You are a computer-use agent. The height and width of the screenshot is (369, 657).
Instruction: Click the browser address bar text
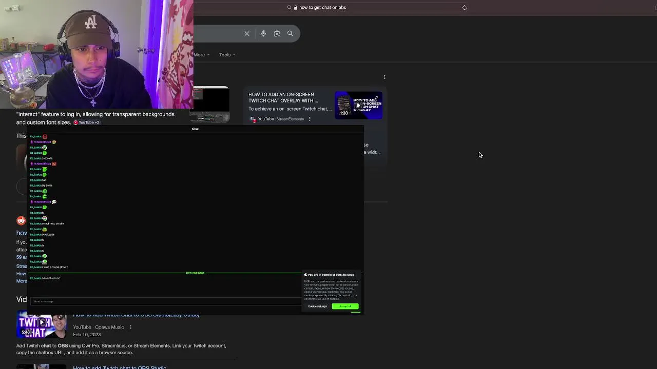click(x=322, y=7)
